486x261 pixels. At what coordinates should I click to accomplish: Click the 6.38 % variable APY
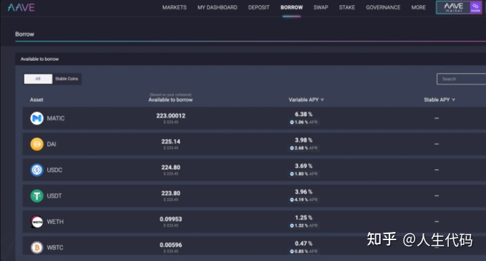(303, 115)
